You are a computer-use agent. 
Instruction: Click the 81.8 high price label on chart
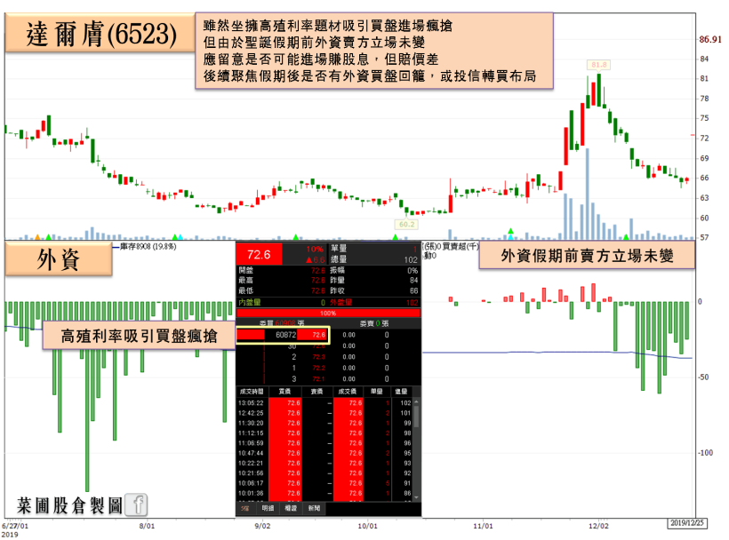click(x=598, y=65)
